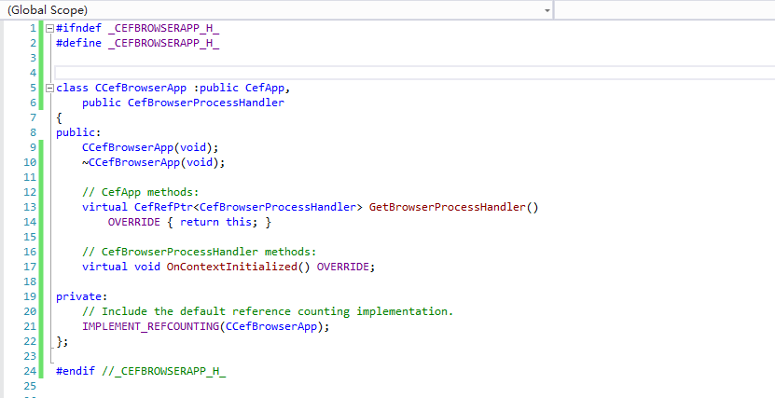Collapse the #ifndef block on line 1
Screen dimensions: 775x398
tap(49, 29)
